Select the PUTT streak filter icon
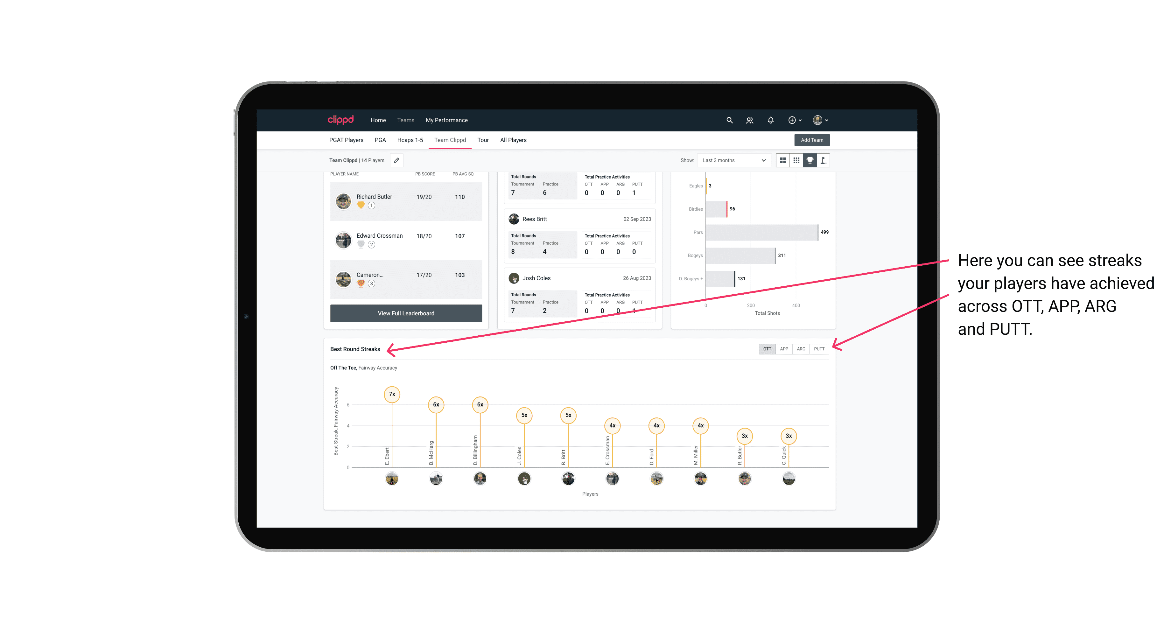This screenshot has height=630, width=1171. click(820, 348)
